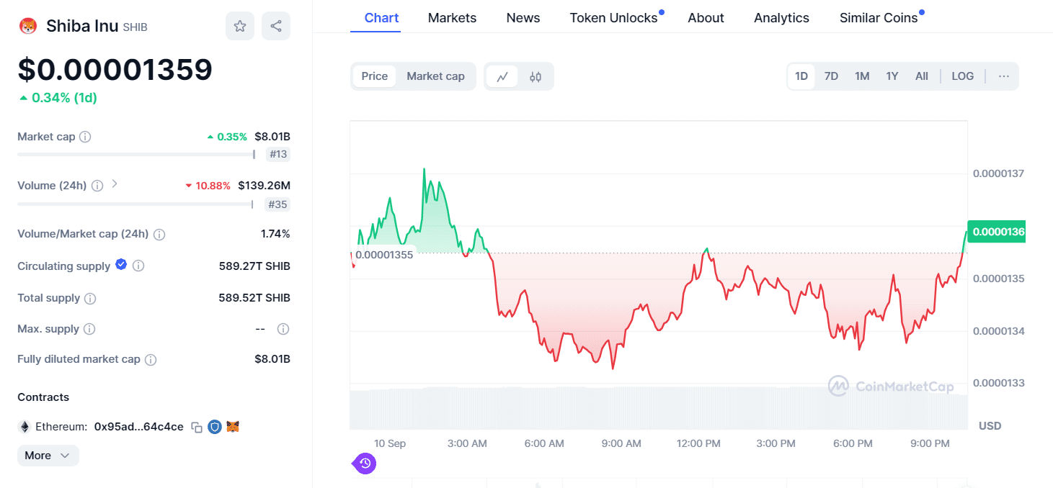Expand the More contracts dropdown

pos(48,456)
